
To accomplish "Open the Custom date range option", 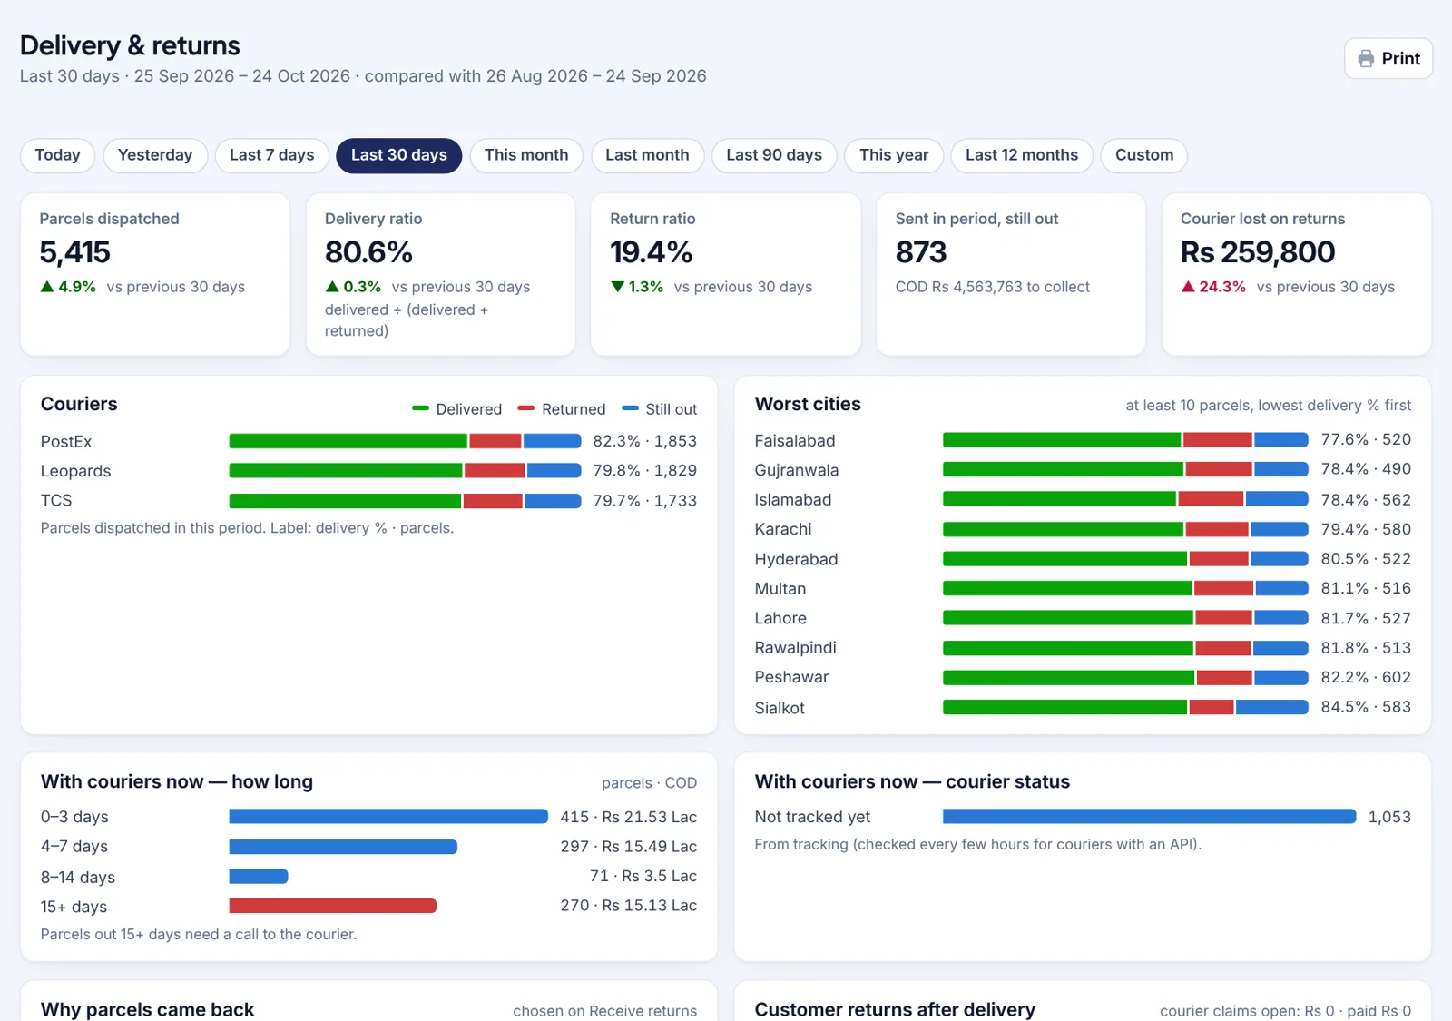I will [x=1144, y=155].
